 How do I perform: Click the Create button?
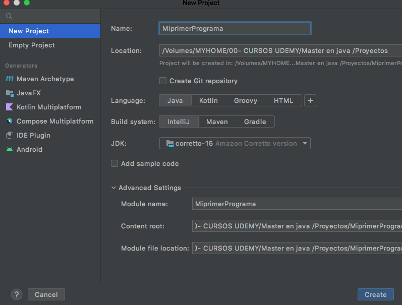coord(376,294)
